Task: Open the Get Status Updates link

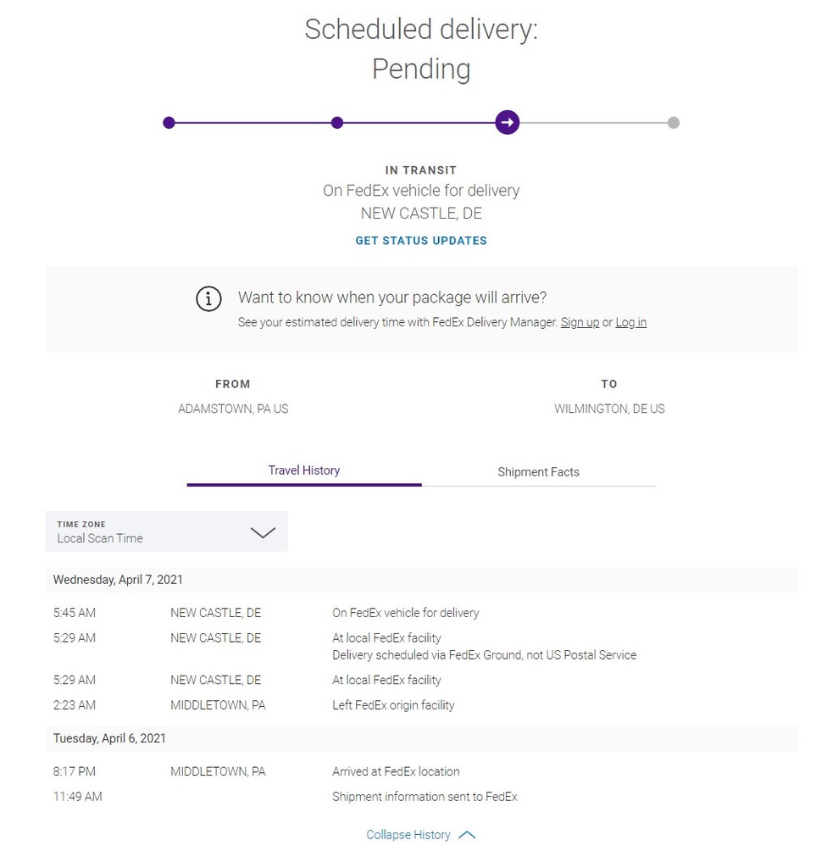Action: [x=421, y=241]
